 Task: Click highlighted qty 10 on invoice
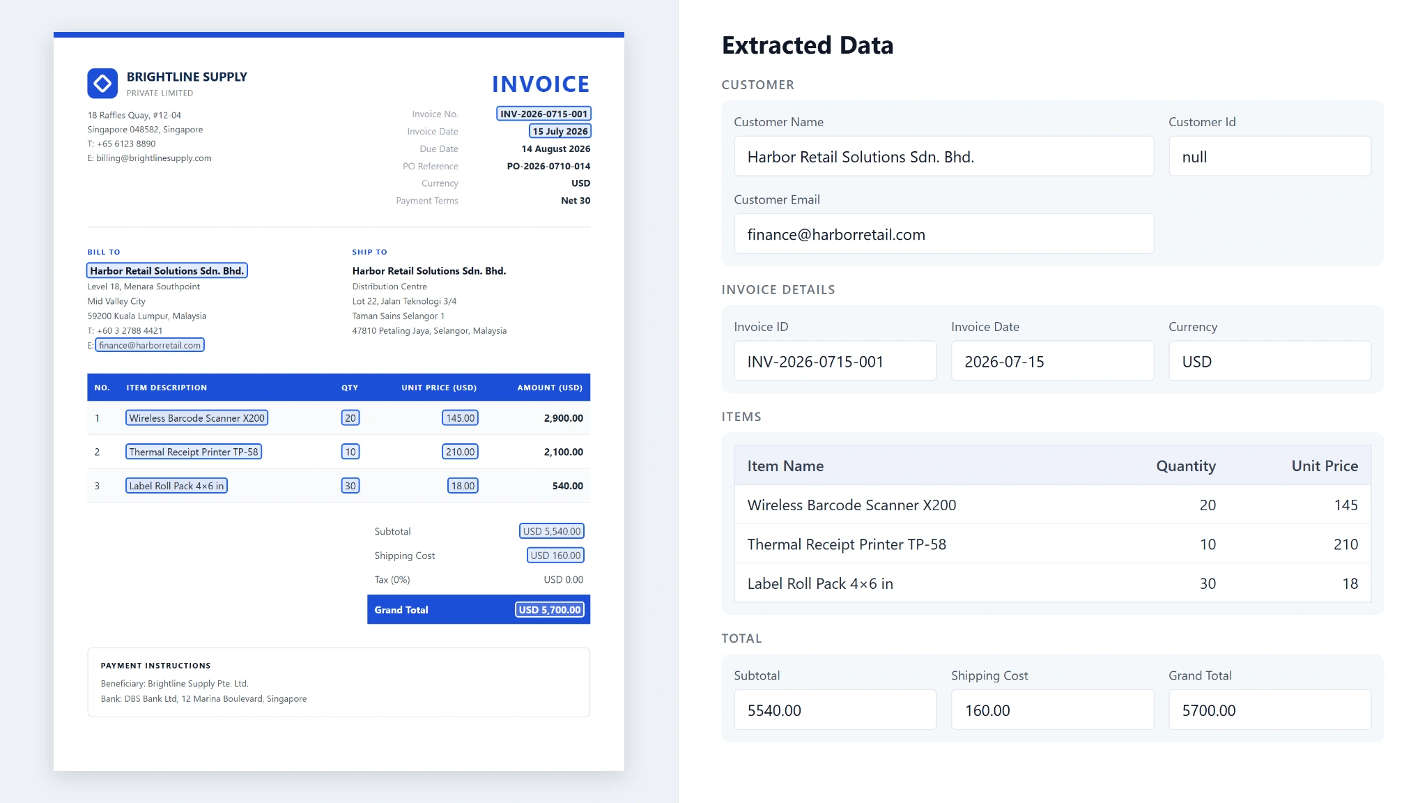point(350,452)
